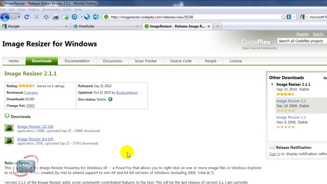Open the Bookmarks menu
Screen dimensions: 327x184
click(x=51, y=9)
